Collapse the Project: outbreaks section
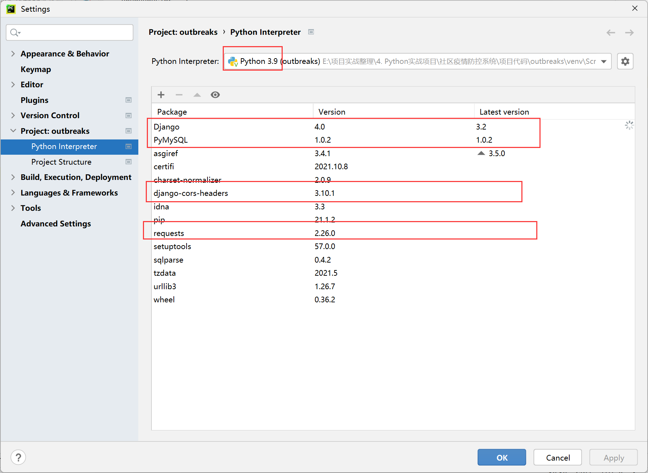This screenshot has width=648, height=473. click(13, 131)
